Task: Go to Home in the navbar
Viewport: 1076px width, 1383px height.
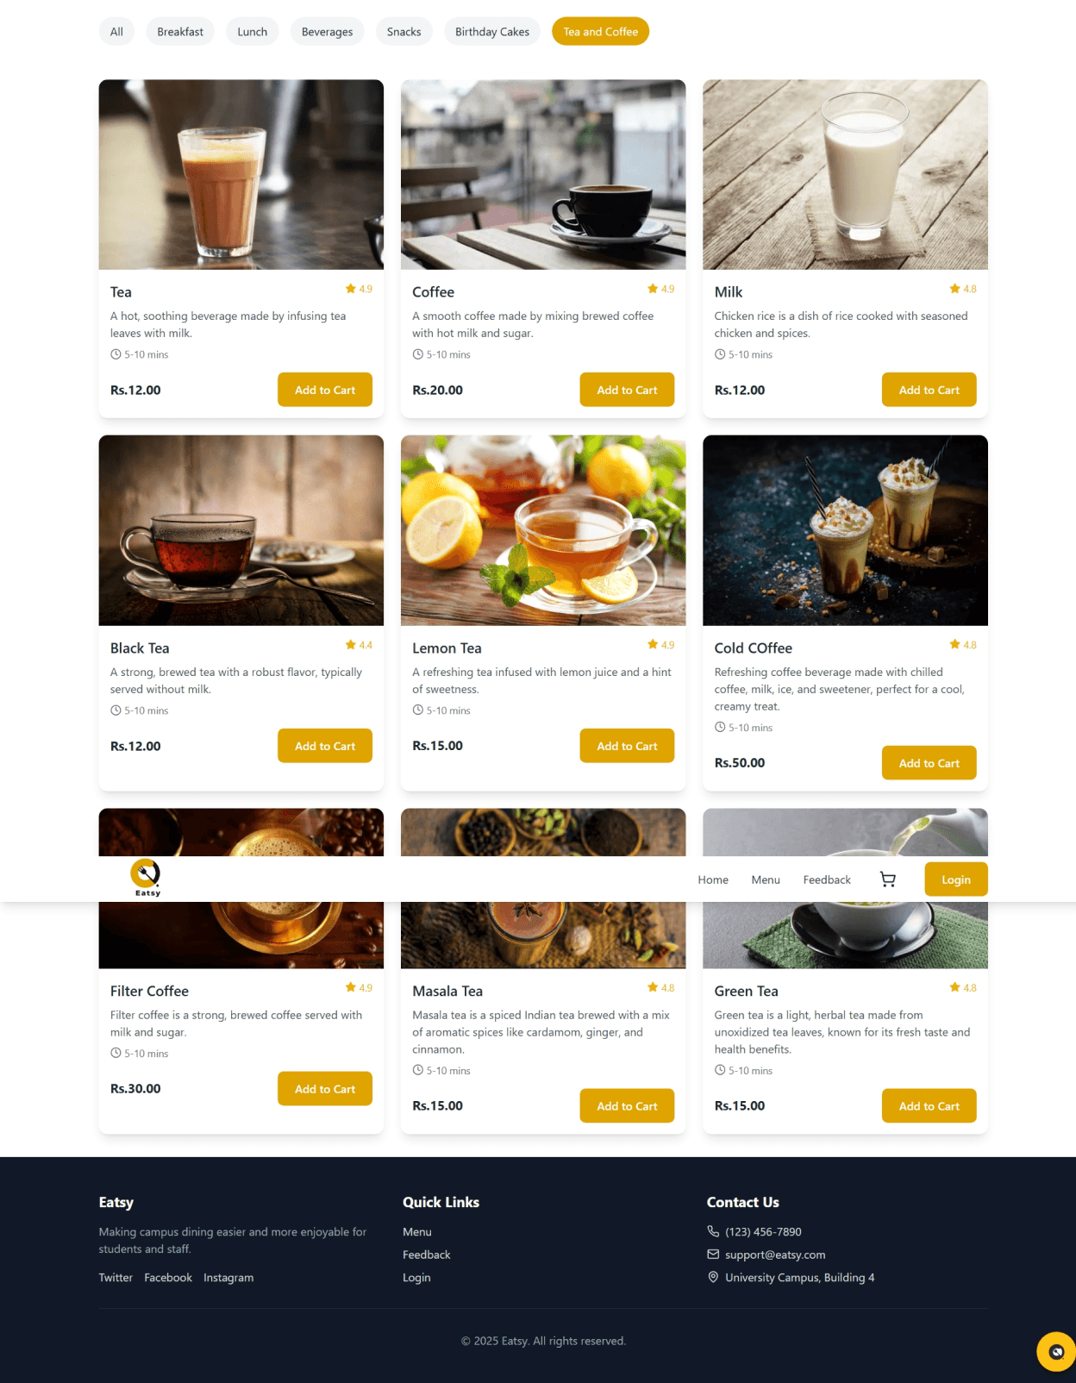Action: click(x=713, y=879)
